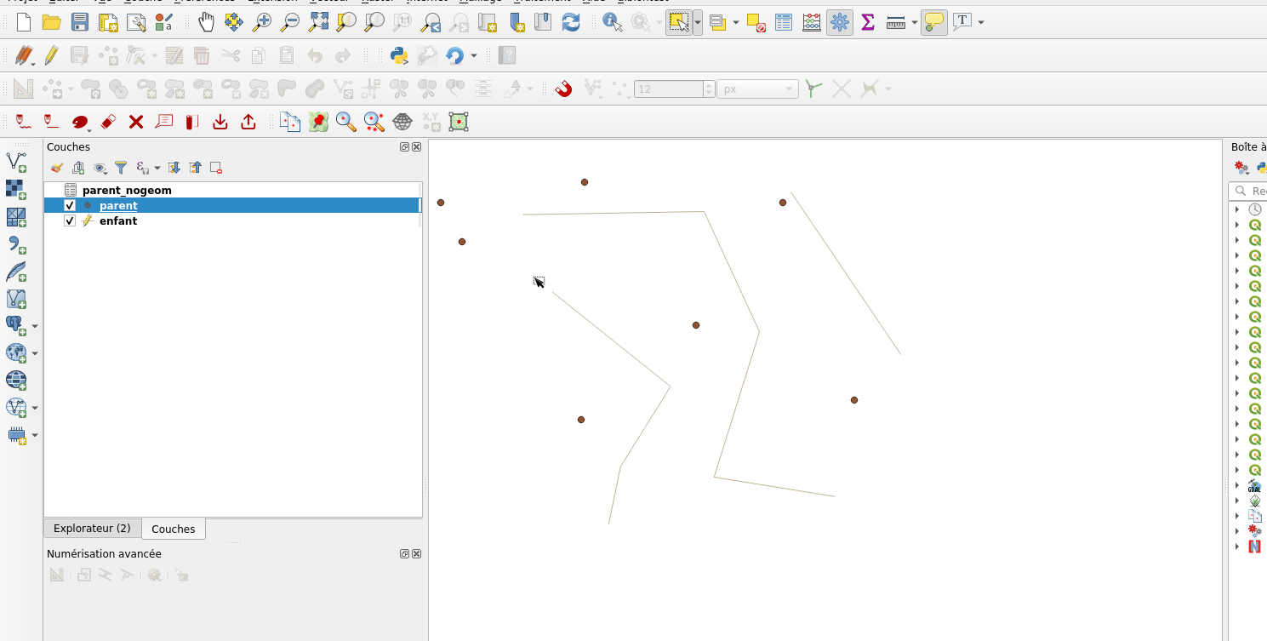This screenshot has width=1267, height=641.
Task: Toggle the red snapping magnet
Action: (x=563, y=89)
